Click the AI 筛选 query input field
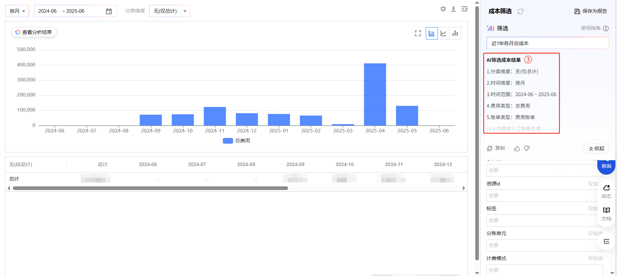Screen dimensions: 617x276 coord(547,43)
